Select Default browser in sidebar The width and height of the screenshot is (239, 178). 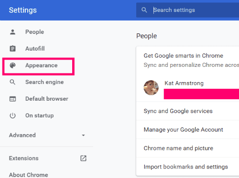(x=47, y=99)
